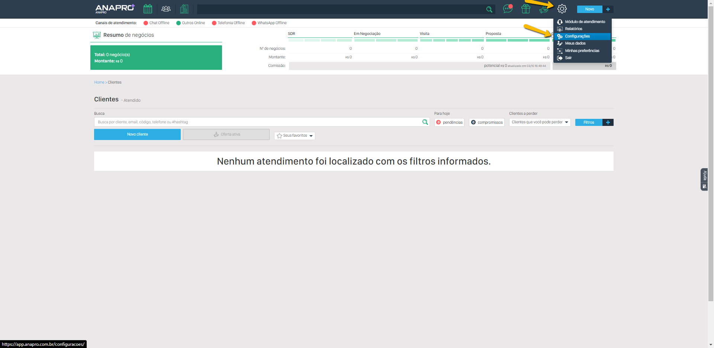Go to Home breadcrumb link
The image size is (714, 348).
click(x=99, y=82)
